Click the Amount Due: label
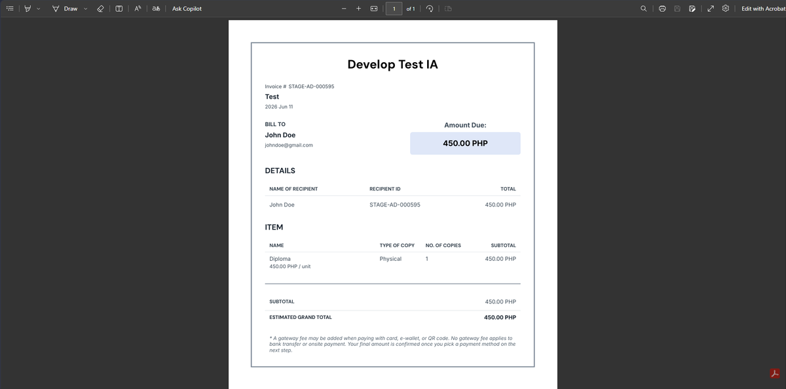The height and width of the screenshot is (389, 786). (x=465, y=125)
